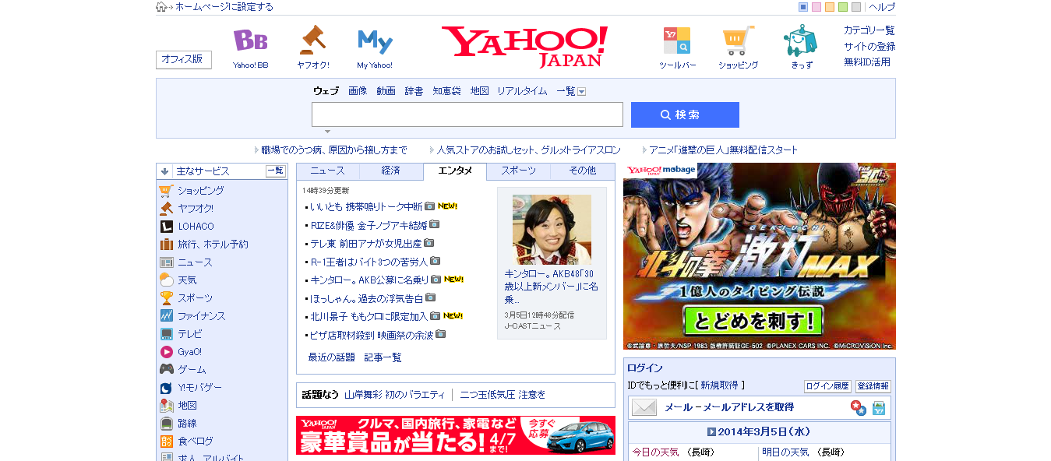Click the Y!モバゲー icon in the sidebar
The height and width of the screenshot is (461, 1051).
[166, 388]
